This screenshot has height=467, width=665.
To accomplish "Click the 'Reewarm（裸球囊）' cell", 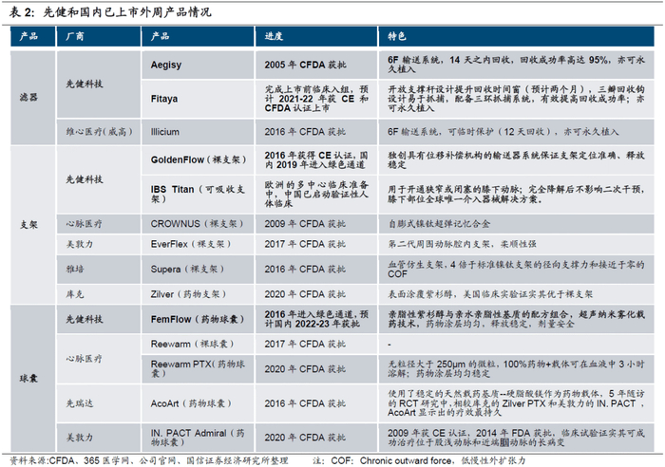I will (198, 345).
